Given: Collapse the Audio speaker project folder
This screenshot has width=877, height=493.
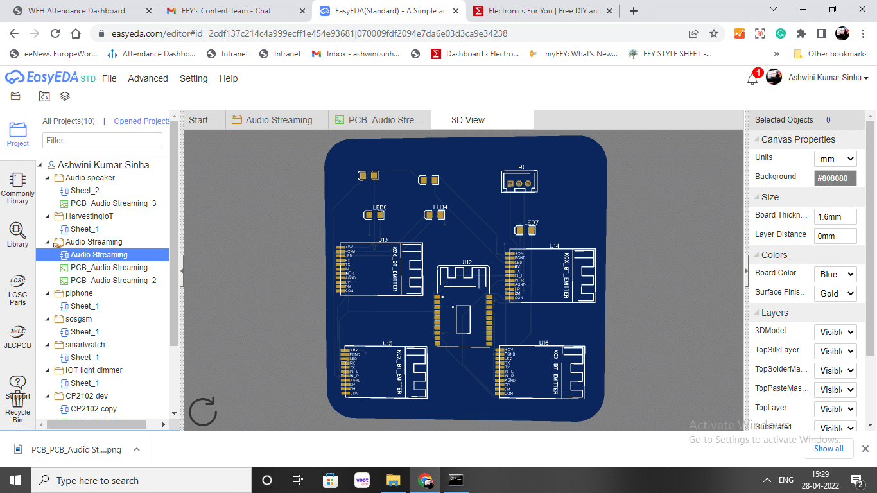Looking at the screenshot, I should (48, 178).
